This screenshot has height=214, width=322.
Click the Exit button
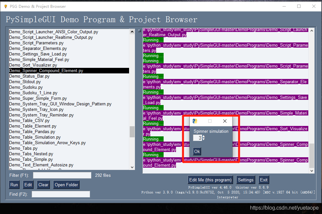264,180
